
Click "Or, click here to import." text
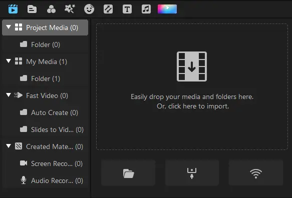tap(193, 106)
